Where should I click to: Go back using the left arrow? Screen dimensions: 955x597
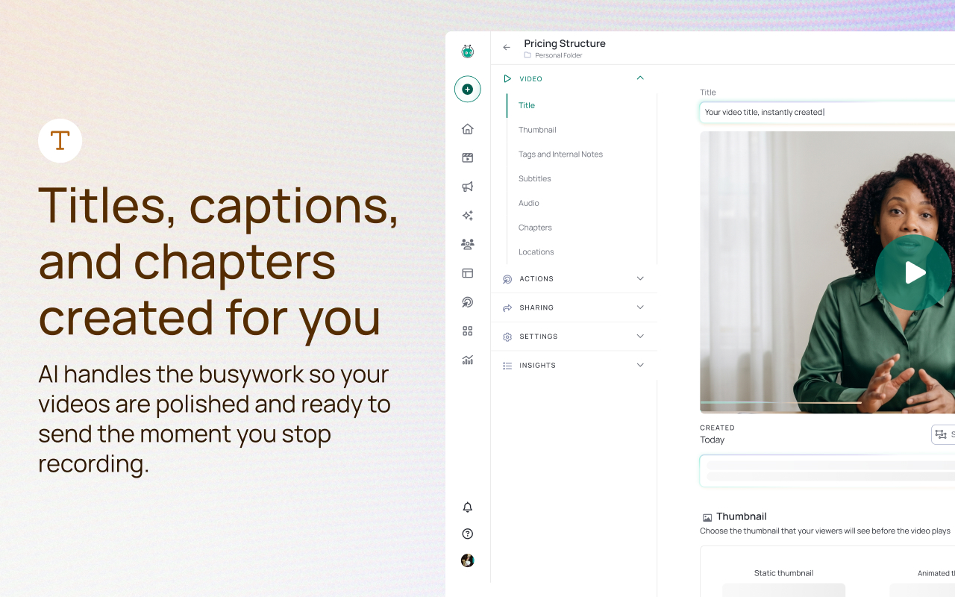(x=507, y=47)
